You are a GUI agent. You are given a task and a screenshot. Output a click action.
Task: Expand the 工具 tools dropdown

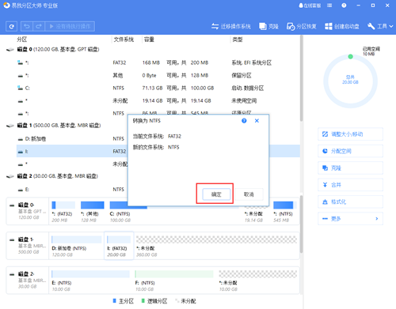click(x=380, y=26)
